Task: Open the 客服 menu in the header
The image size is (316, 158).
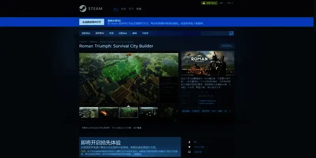Action: pos(139,9)
